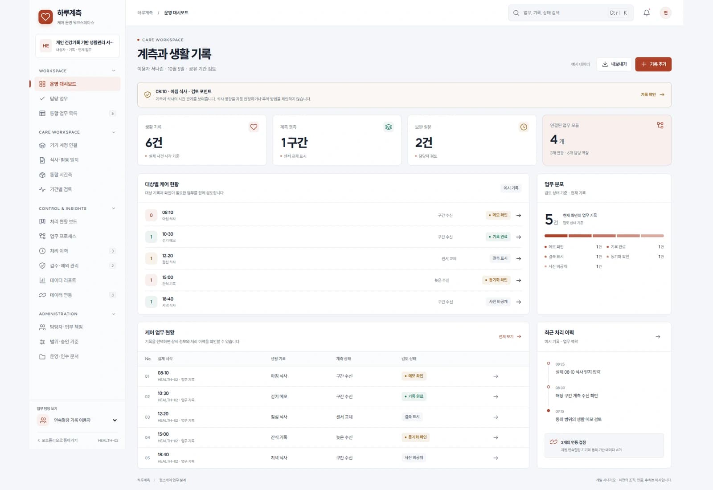Open 통합 업무 목록 in the sidebar
This screenshot has height=490, width=713.
coord(78,113)
